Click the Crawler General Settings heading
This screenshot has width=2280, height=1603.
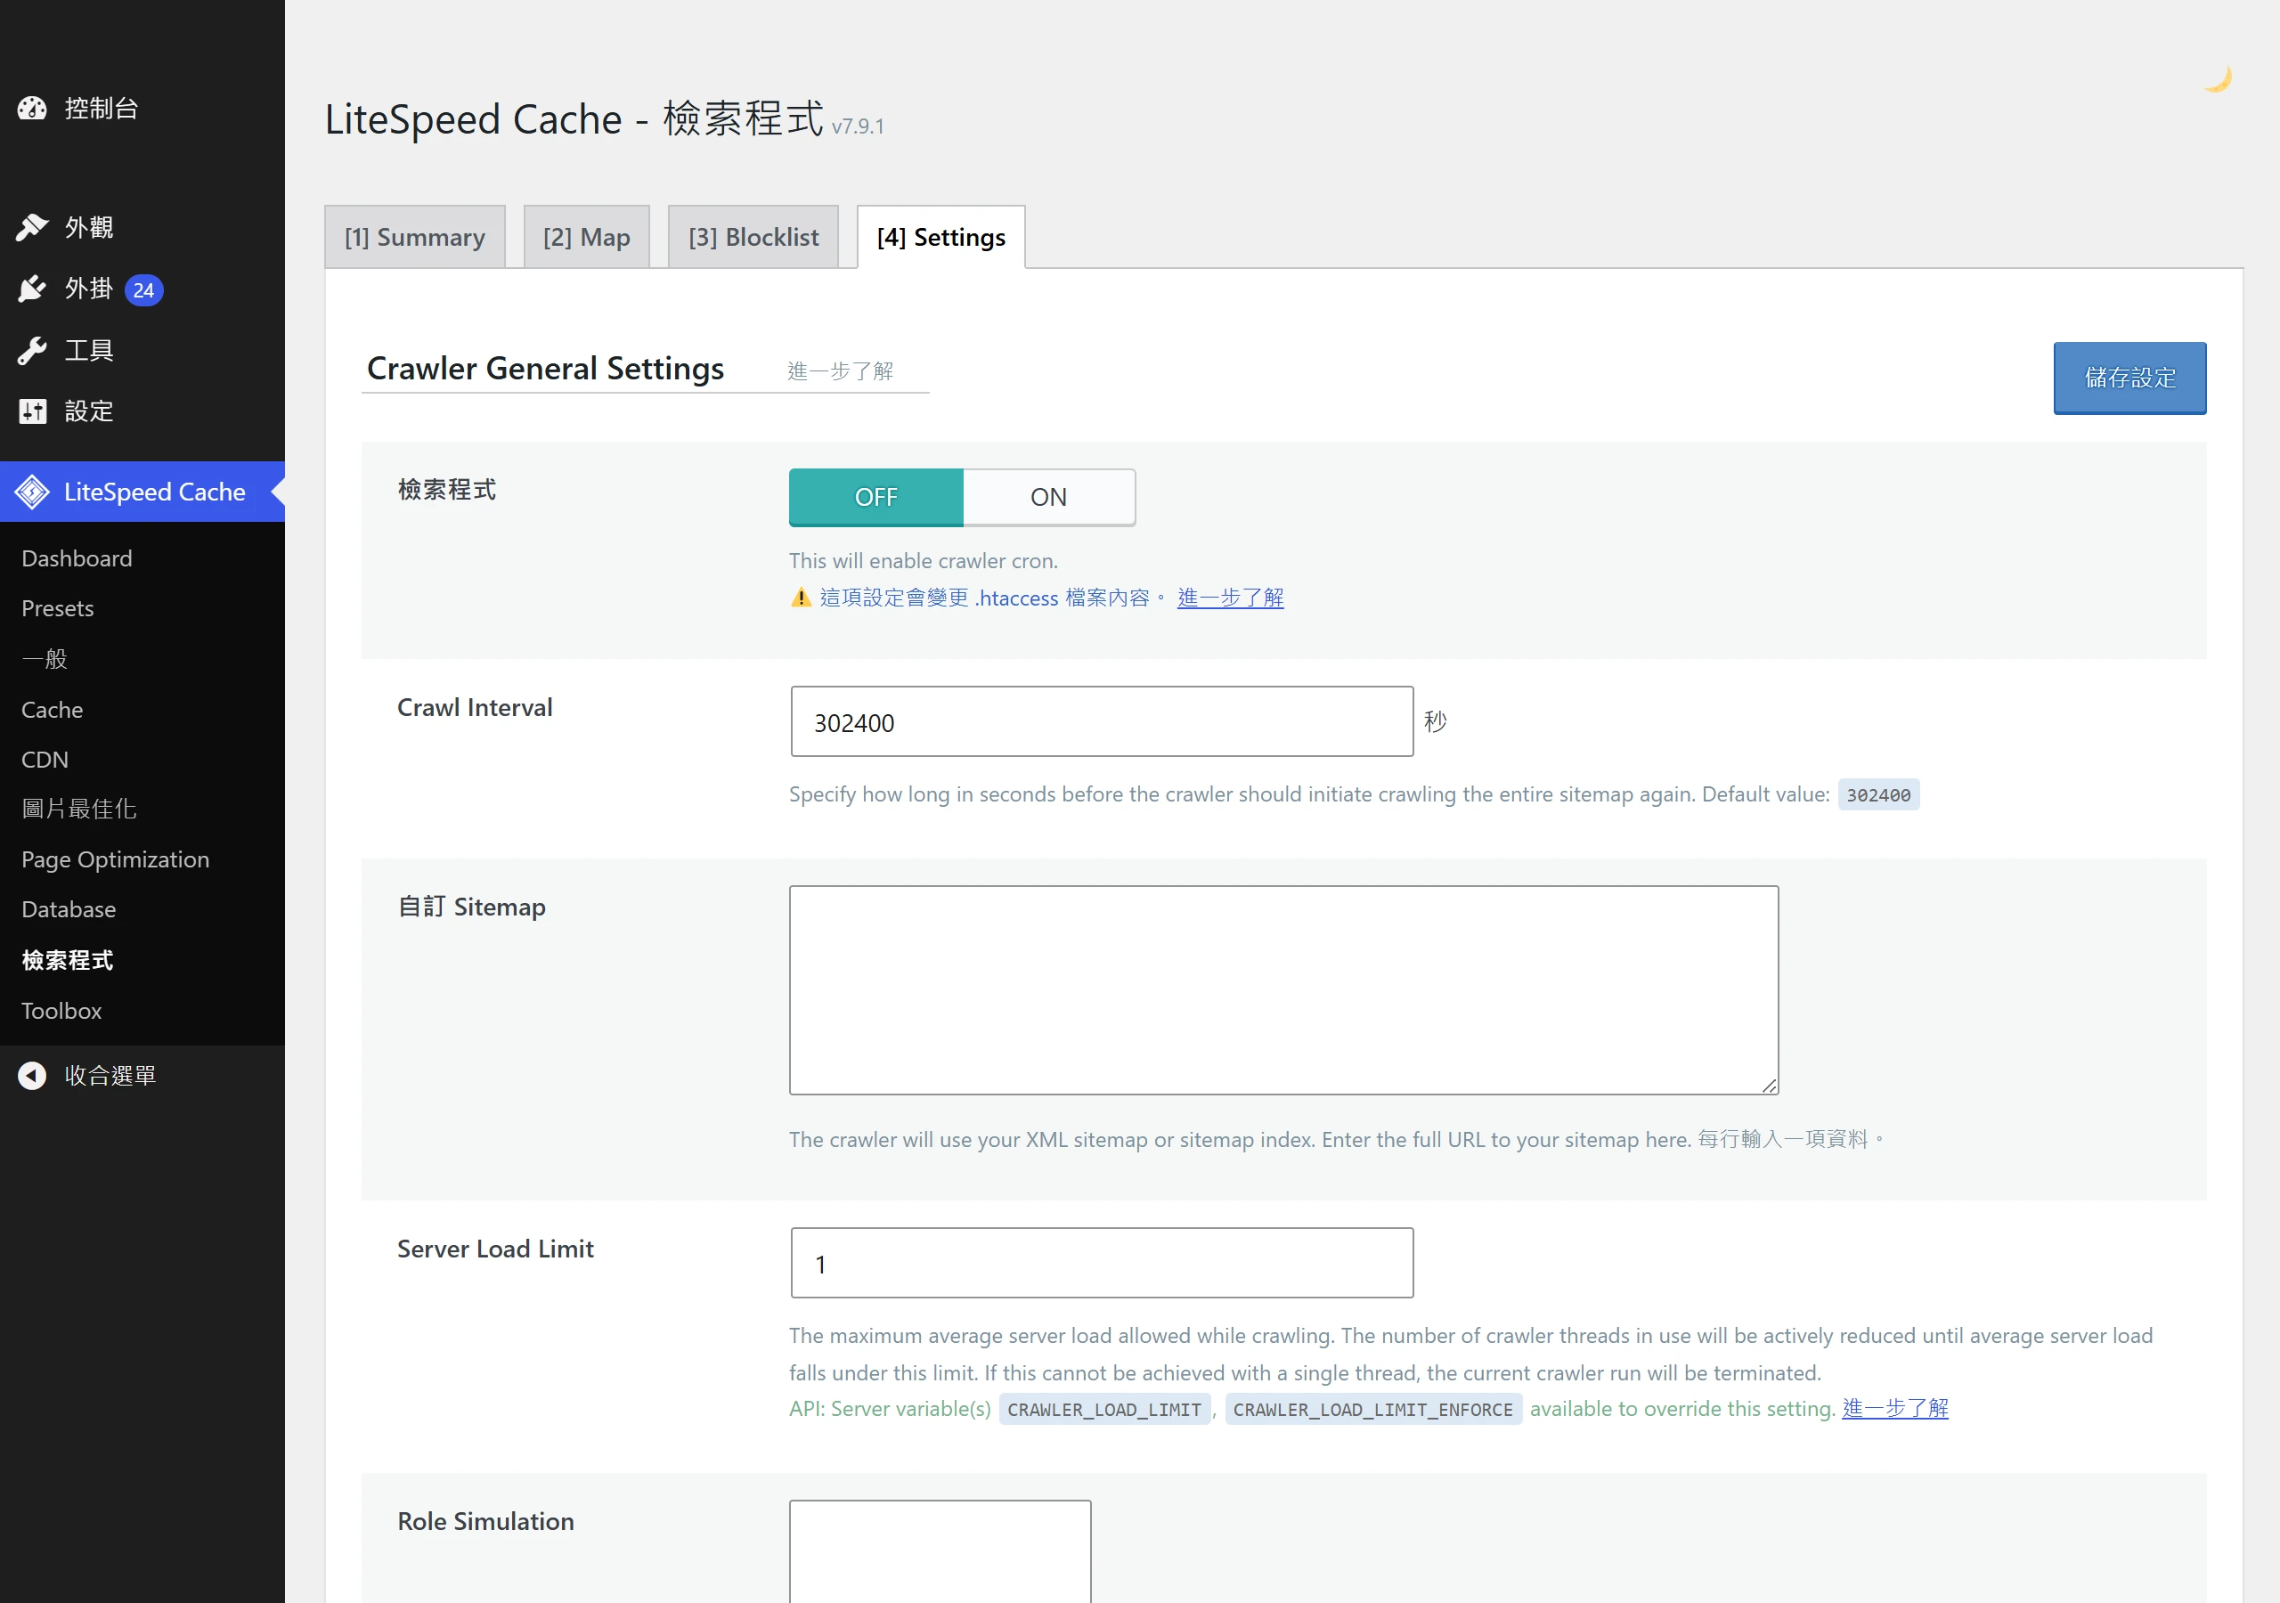545,369
